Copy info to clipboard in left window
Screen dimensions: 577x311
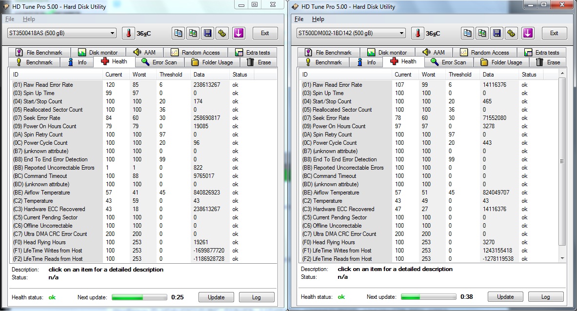(x=178, y=33)
